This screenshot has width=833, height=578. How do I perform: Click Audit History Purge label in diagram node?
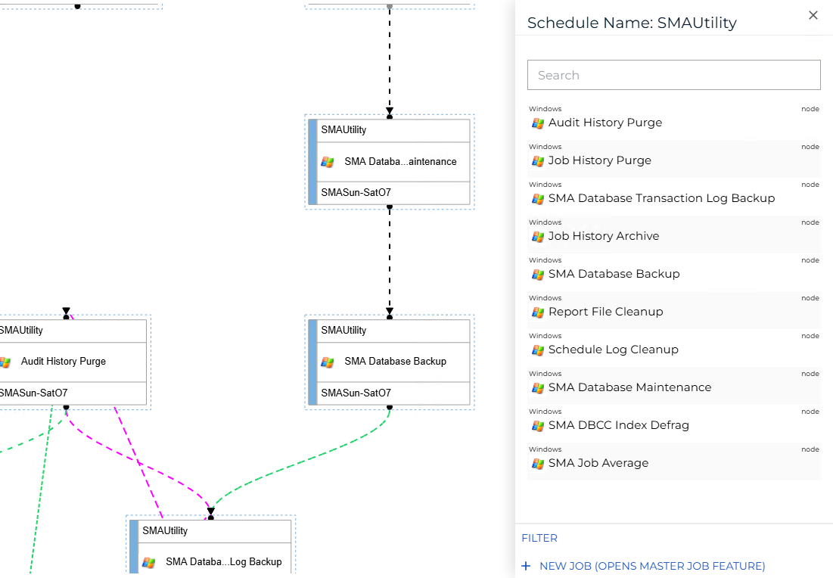coord(64,362)
